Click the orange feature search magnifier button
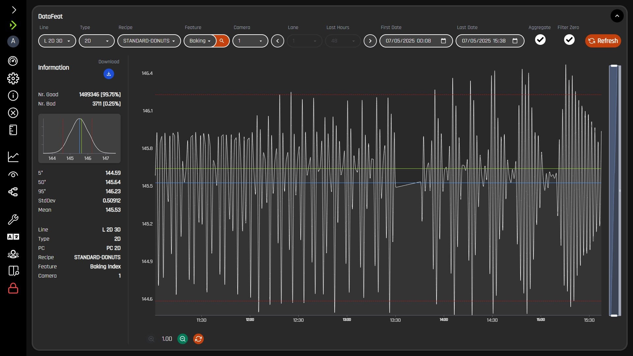The width and height of the screenshot is (633, 356). pos(222,41)
